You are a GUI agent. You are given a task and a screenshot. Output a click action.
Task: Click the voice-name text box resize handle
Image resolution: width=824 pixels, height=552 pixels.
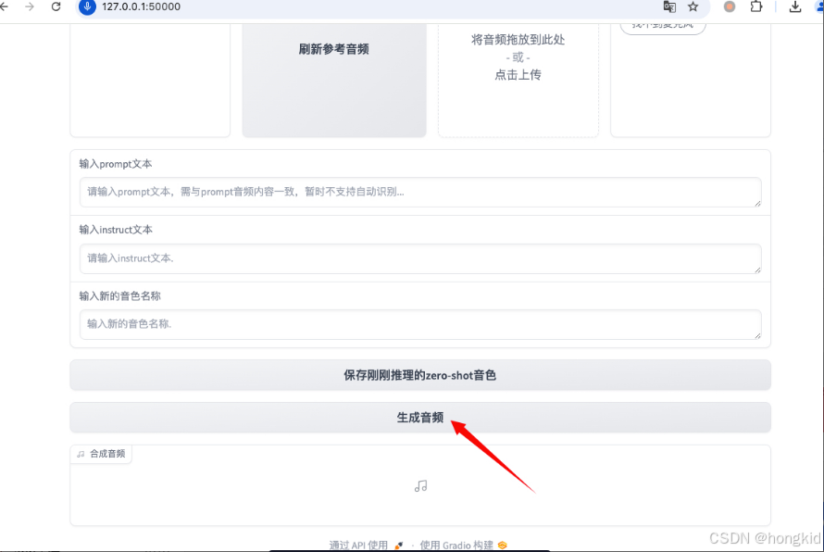[757, 335]
